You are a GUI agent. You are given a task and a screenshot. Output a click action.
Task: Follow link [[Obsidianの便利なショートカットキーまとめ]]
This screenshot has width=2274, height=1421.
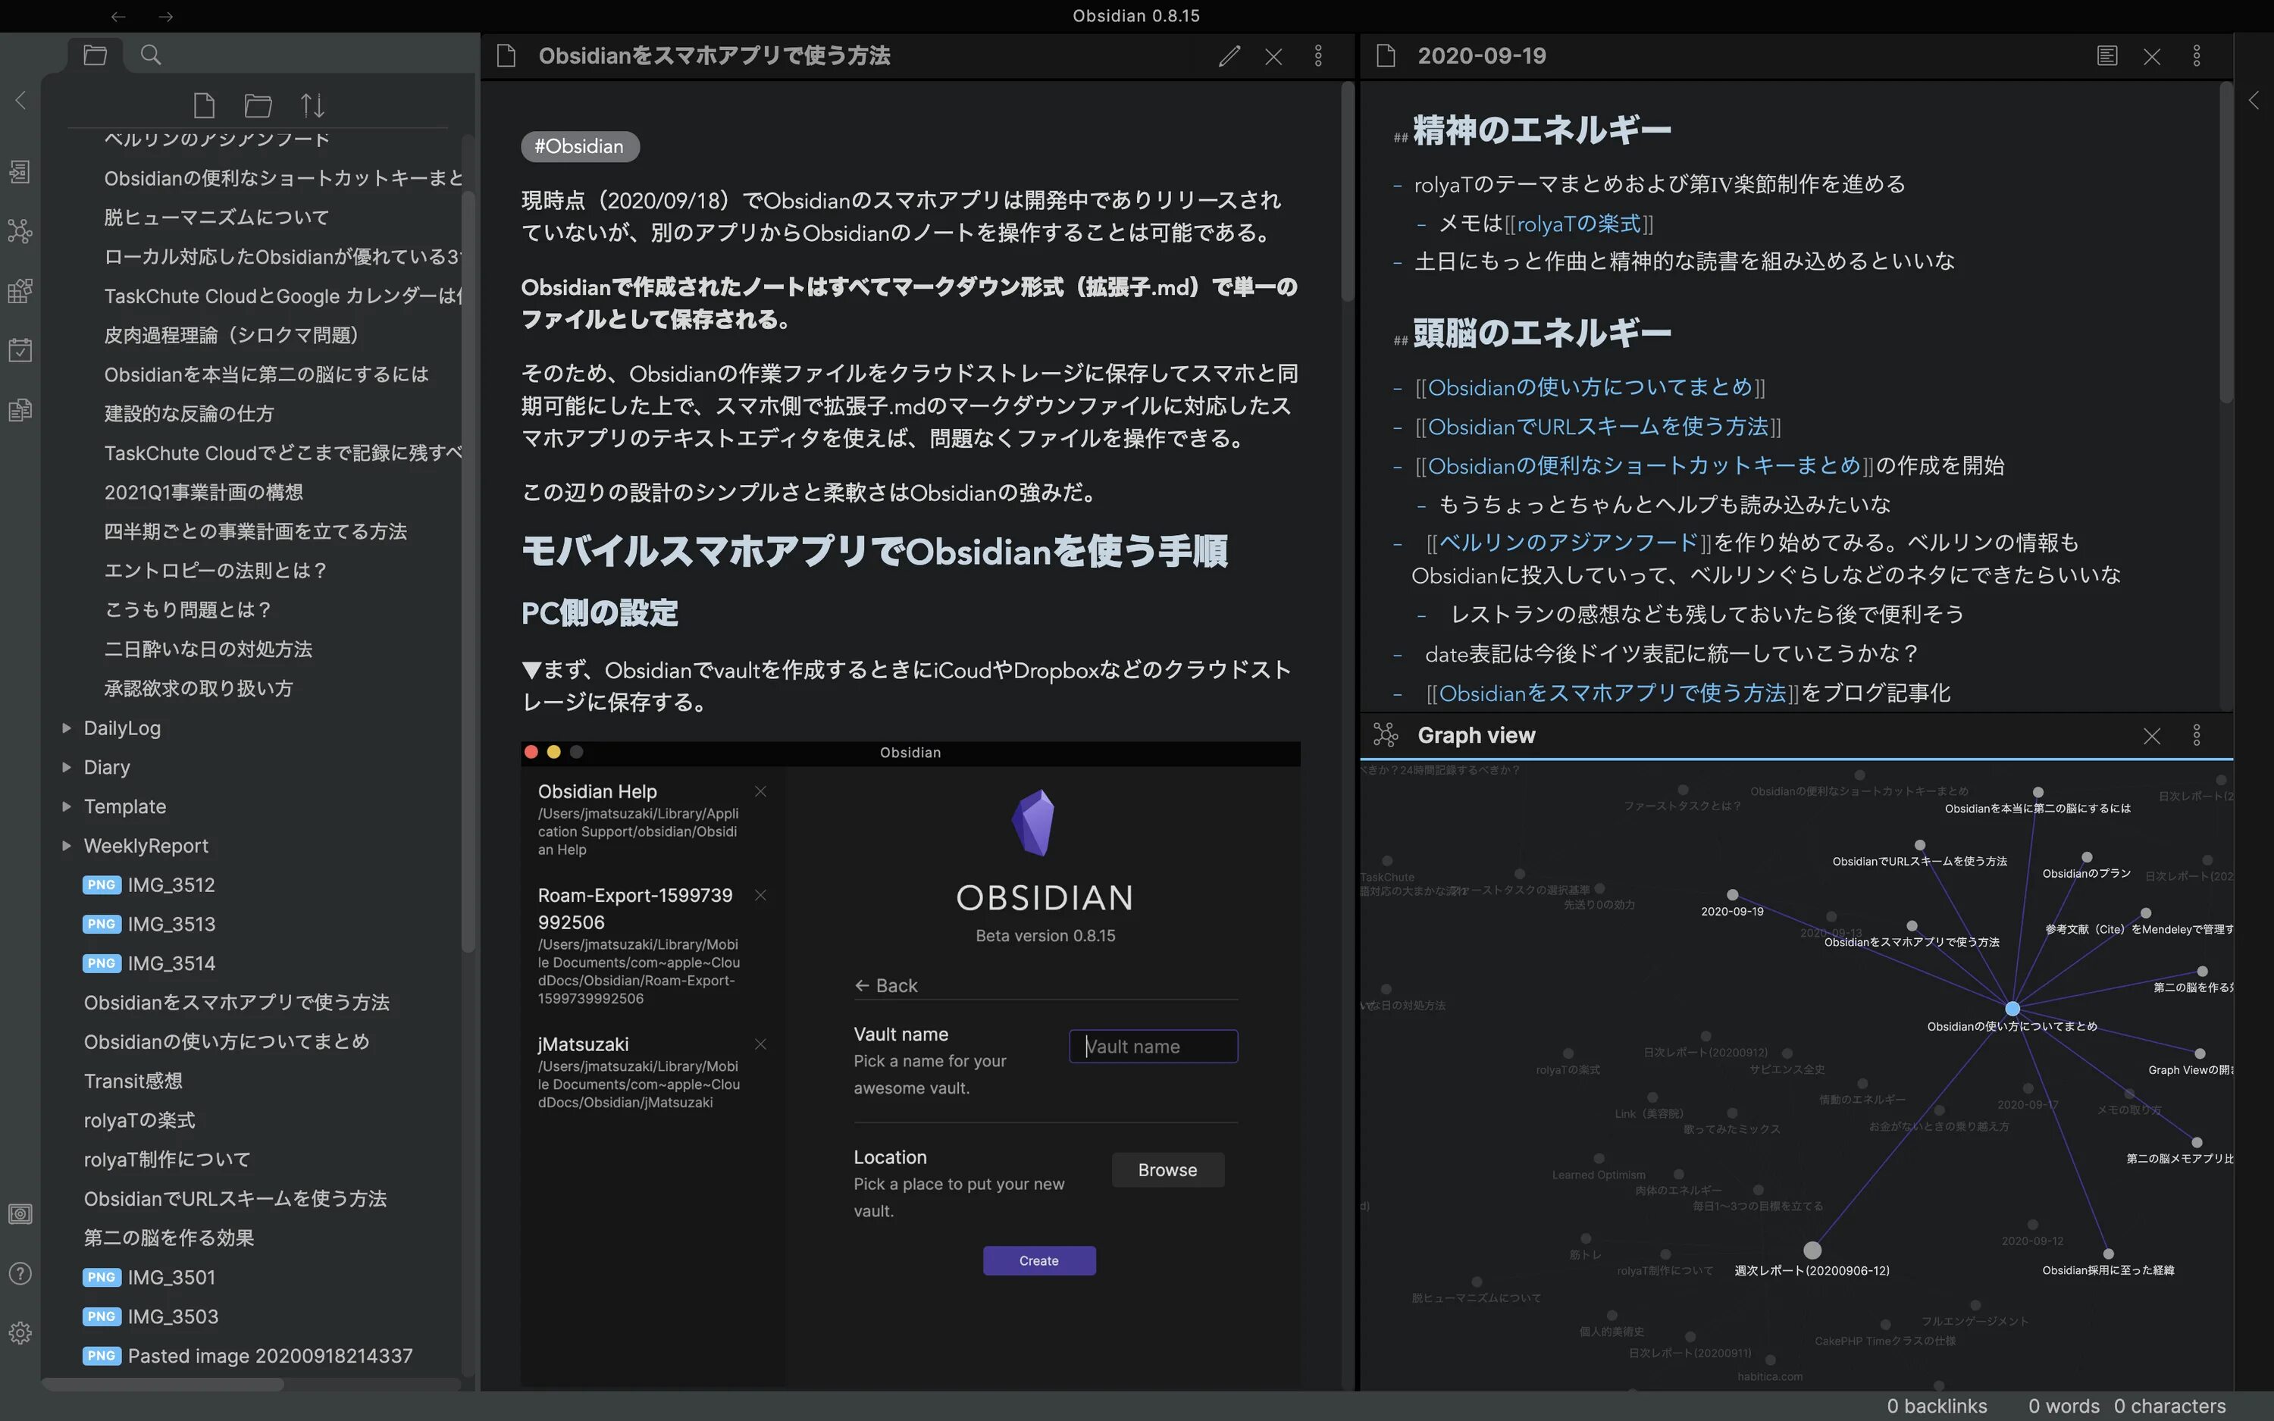[1644, 465]
